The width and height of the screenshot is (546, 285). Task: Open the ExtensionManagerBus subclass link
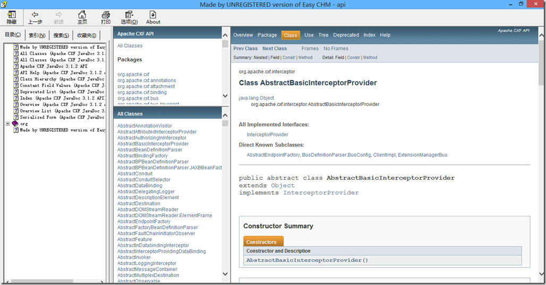423,155
